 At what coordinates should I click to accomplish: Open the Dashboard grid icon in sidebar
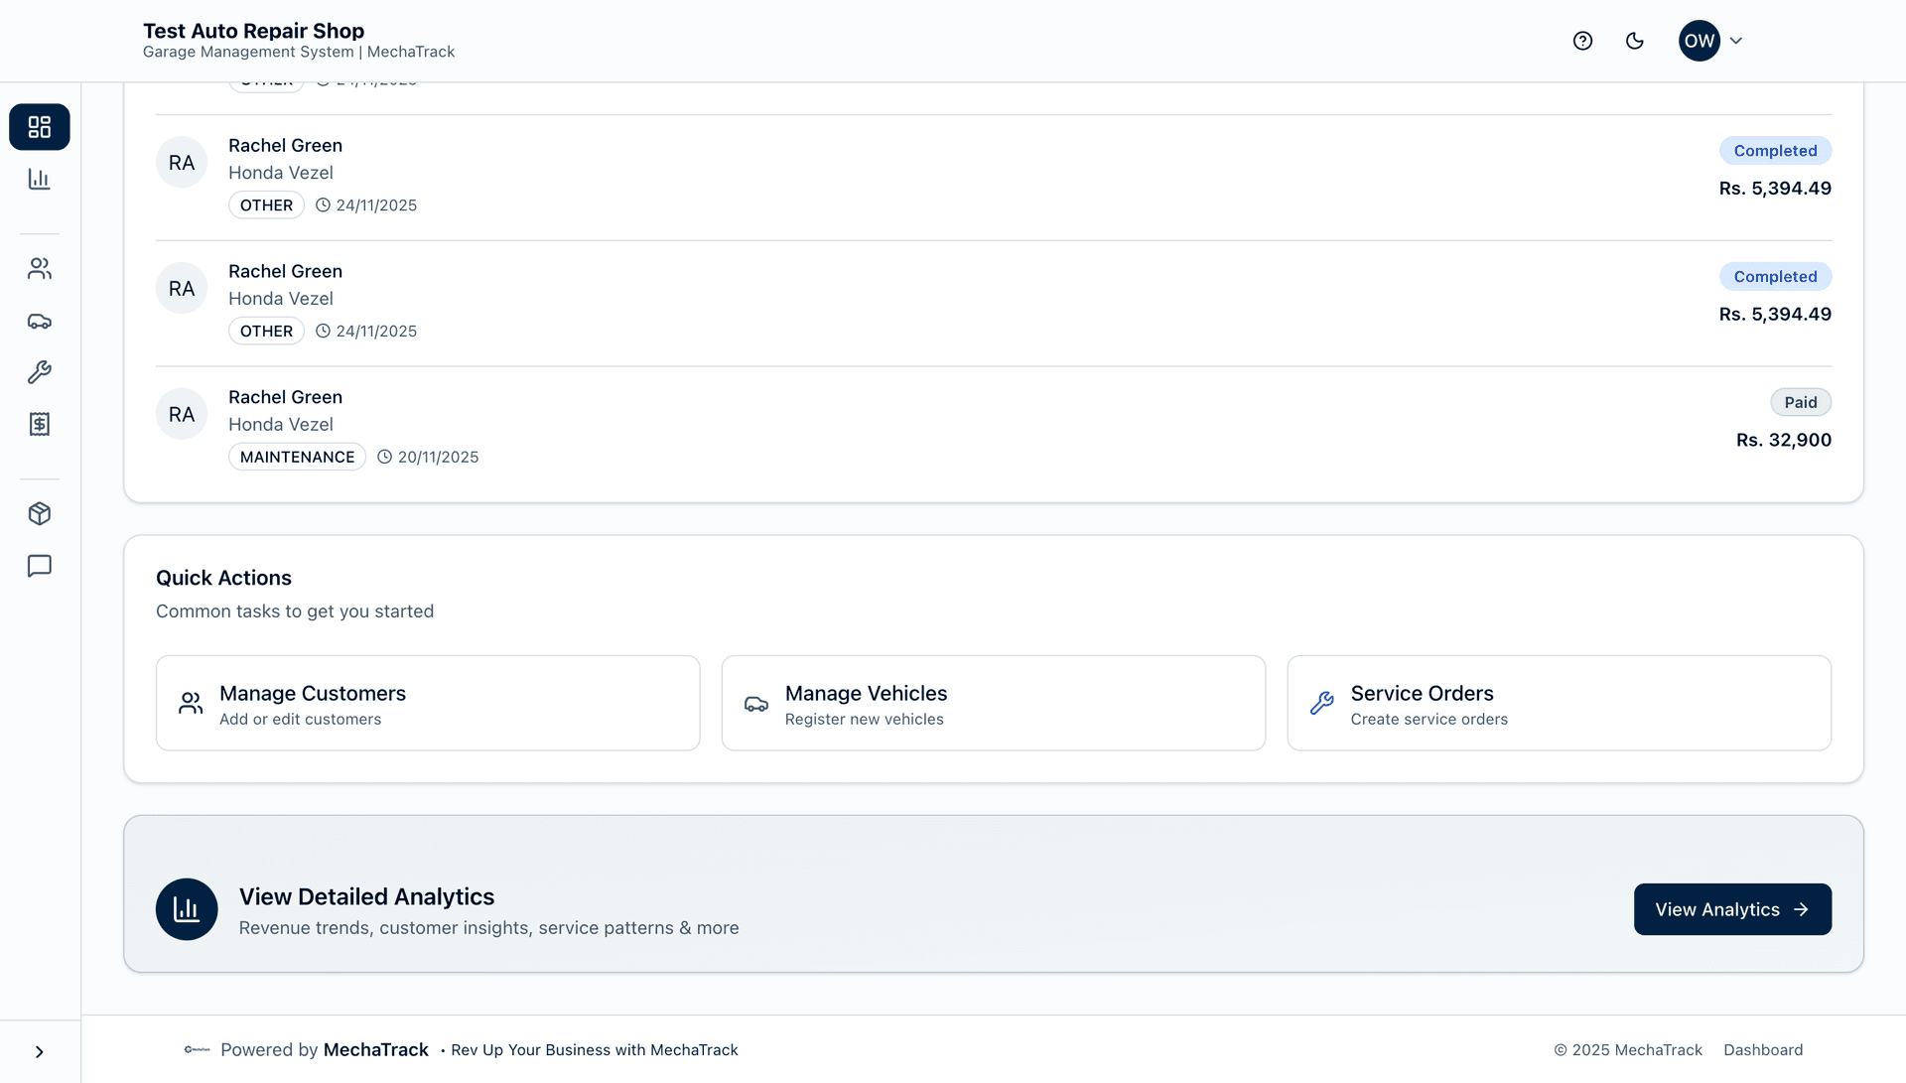coord(40,127)
